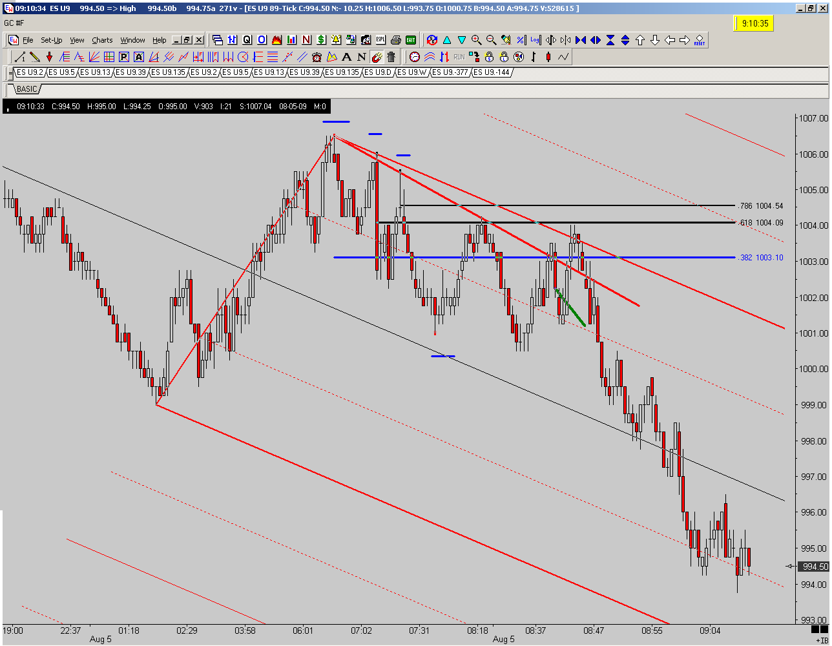The width and height of the screenshot is (832, 646).
Task: Click the .618 1004.09 retracement label
Action: [x=760, y=223]
